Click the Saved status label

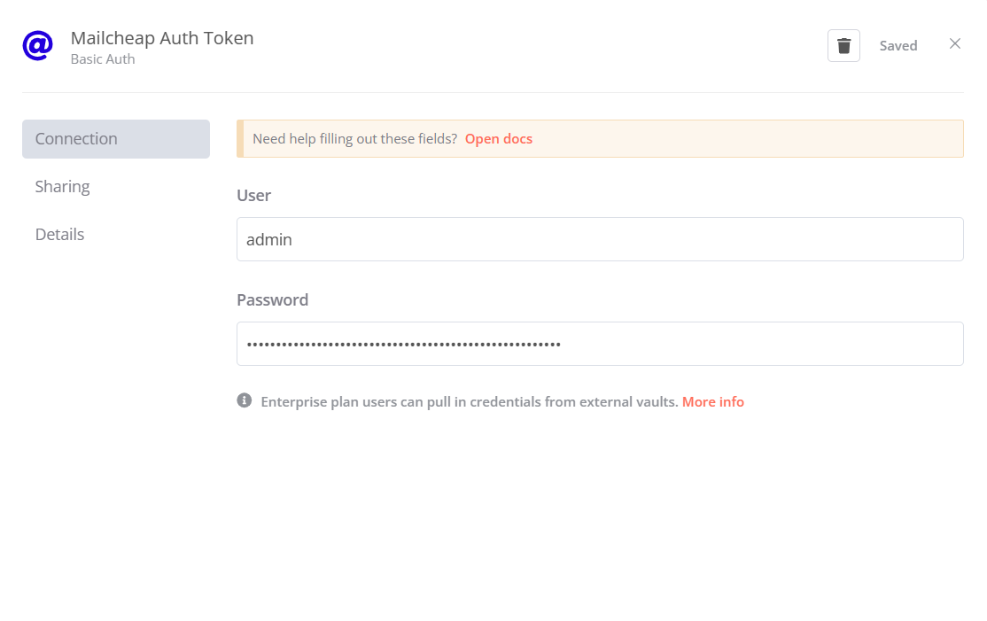coord(898,46)
